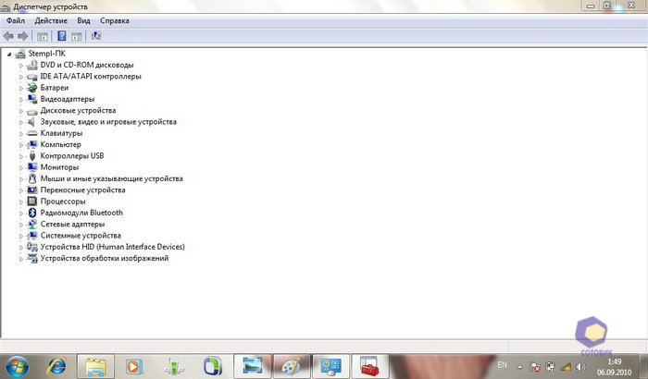Screen dimensions: 648x379
Task: Click the Windows Start orb
Action: (x=15, y=365)
